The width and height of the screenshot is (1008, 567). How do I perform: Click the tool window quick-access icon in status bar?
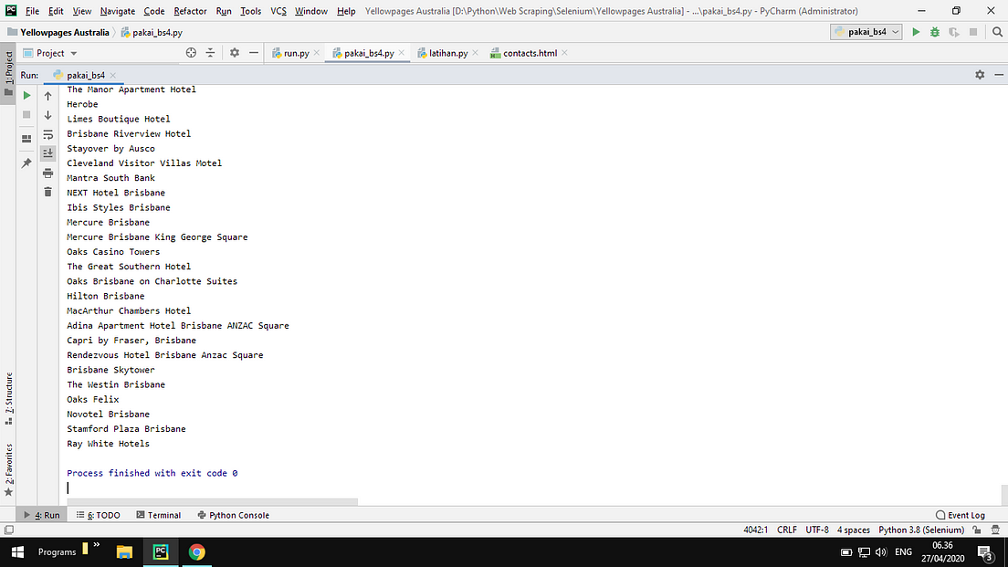(8, 530)
